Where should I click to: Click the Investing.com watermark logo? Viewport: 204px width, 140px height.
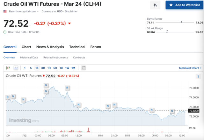[x=24, y=121]
